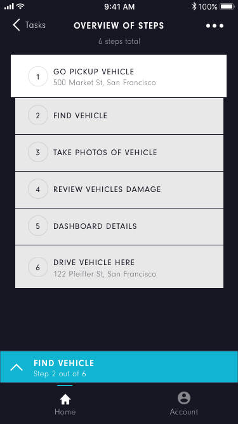Click the step 6 number circle

38,267
